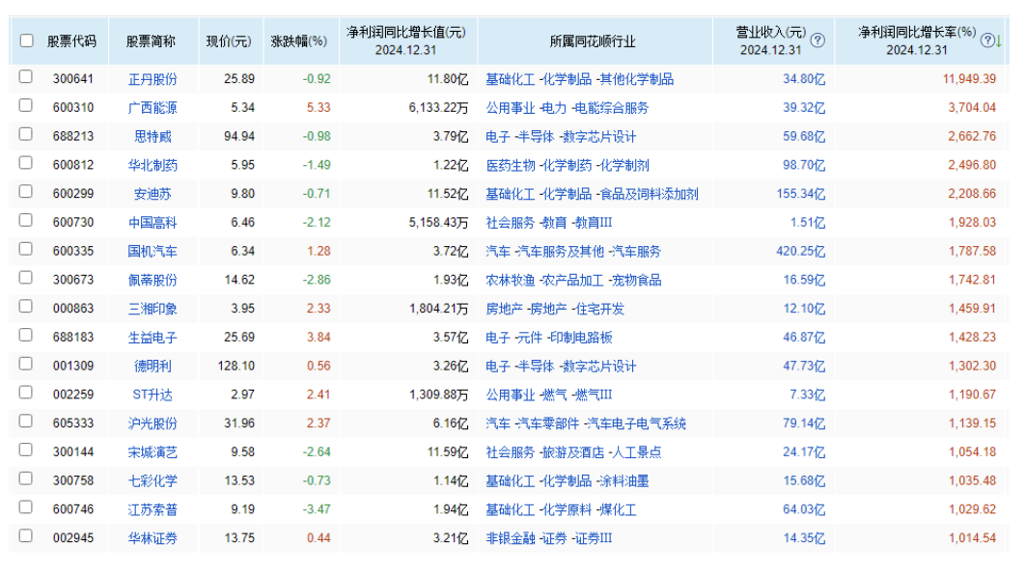Check the box for stock 300144
Image resolution: width=1025 pixels, height=573 pixels.
pyautogui.click(x=25, y=450)
